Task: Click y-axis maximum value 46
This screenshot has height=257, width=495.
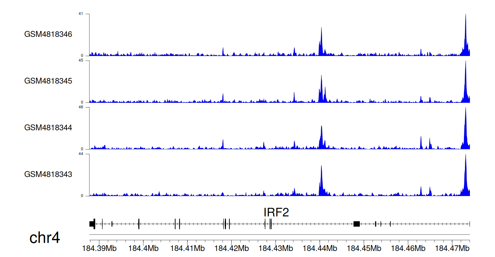Action: point(81,107)
